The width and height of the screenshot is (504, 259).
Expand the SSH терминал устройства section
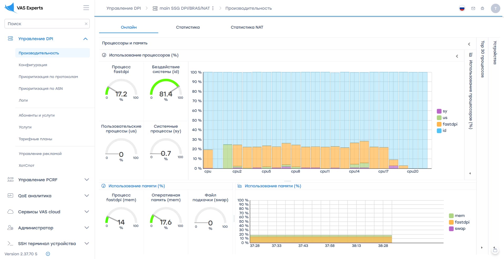coord(87,244)
